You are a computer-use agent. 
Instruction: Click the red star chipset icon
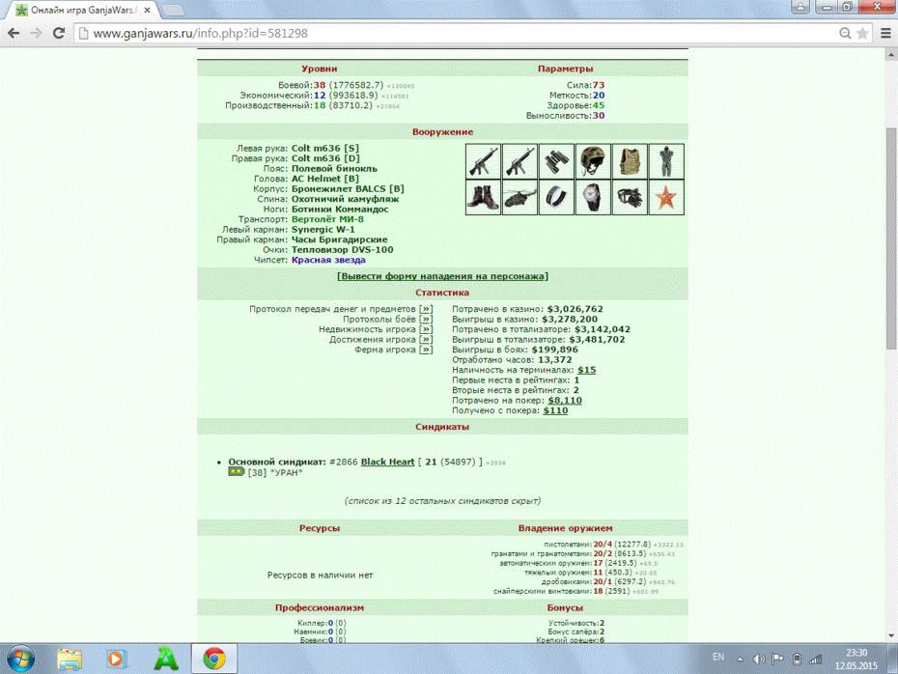pos(666,198)
